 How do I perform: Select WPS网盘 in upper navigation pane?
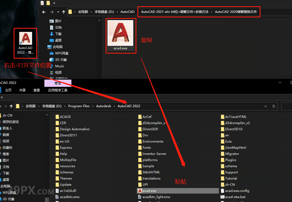(59, 53)
